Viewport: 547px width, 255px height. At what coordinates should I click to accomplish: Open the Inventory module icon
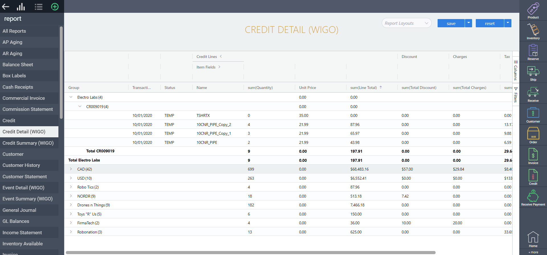[x=533, y=31]
